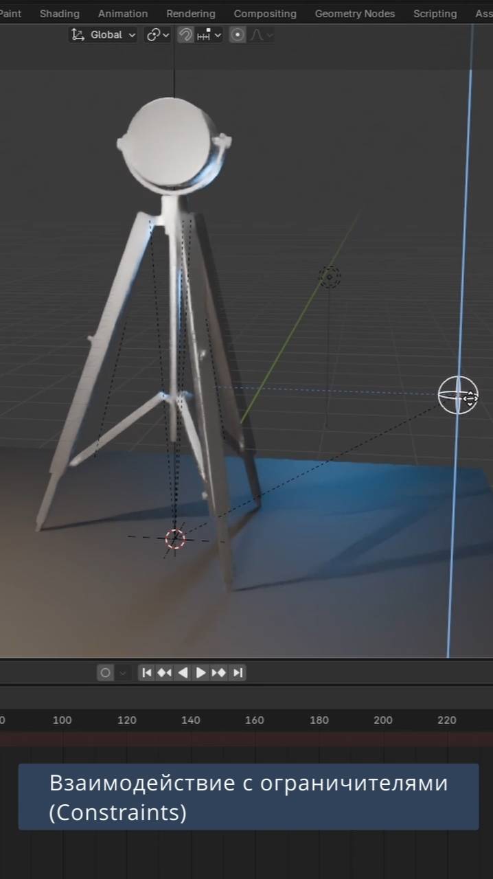Jump to the timeline end frame

click(x=237, y=673)
